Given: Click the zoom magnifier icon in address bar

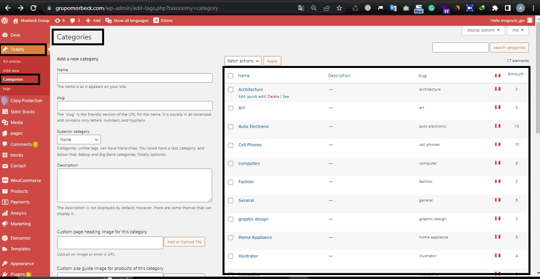Looking at the screenshot, I should 314,8.
